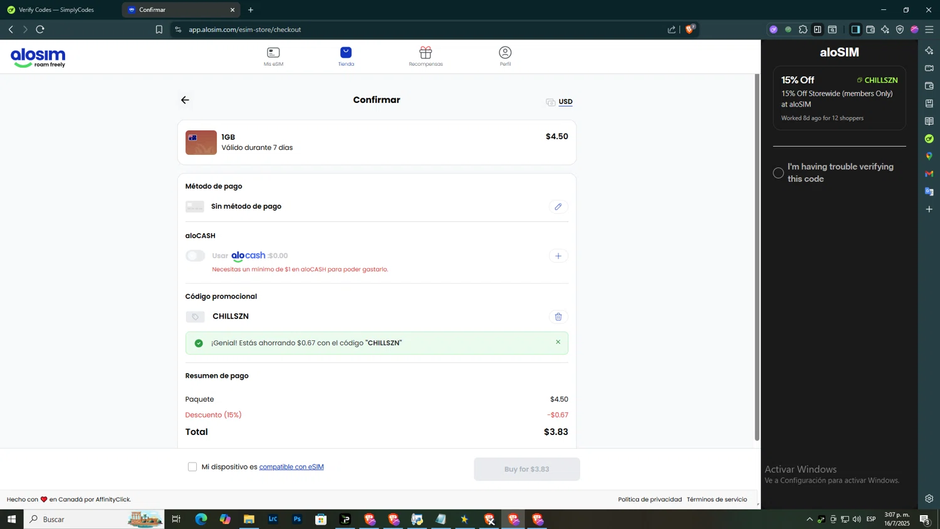Add a new item to sidebar
940x529 pixels.
(929, 209)
